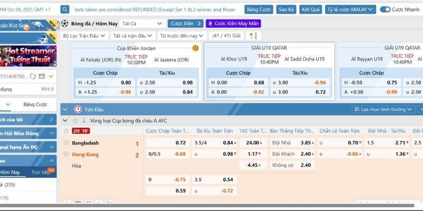
Task: Click the odds sort arrows icon
Action: (254, 35)
